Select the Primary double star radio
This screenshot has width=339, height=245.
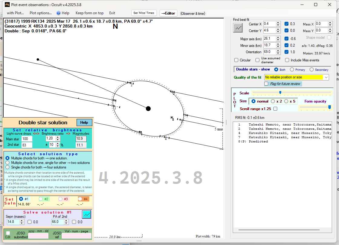click(x=292, y=70)
